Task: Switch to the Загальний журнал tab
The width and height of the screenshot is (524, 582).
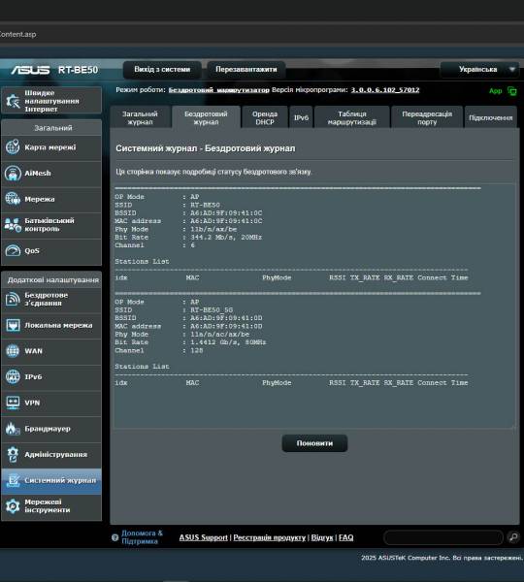Action: [140, 117]
